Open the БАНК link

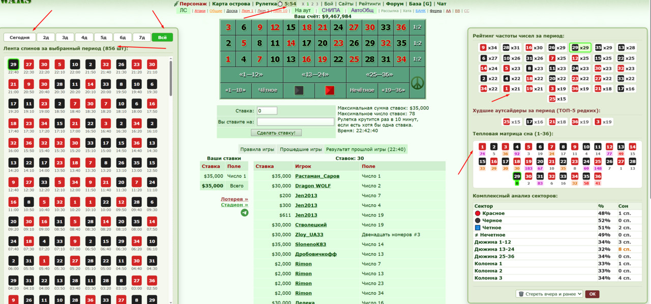coord(421,11)
